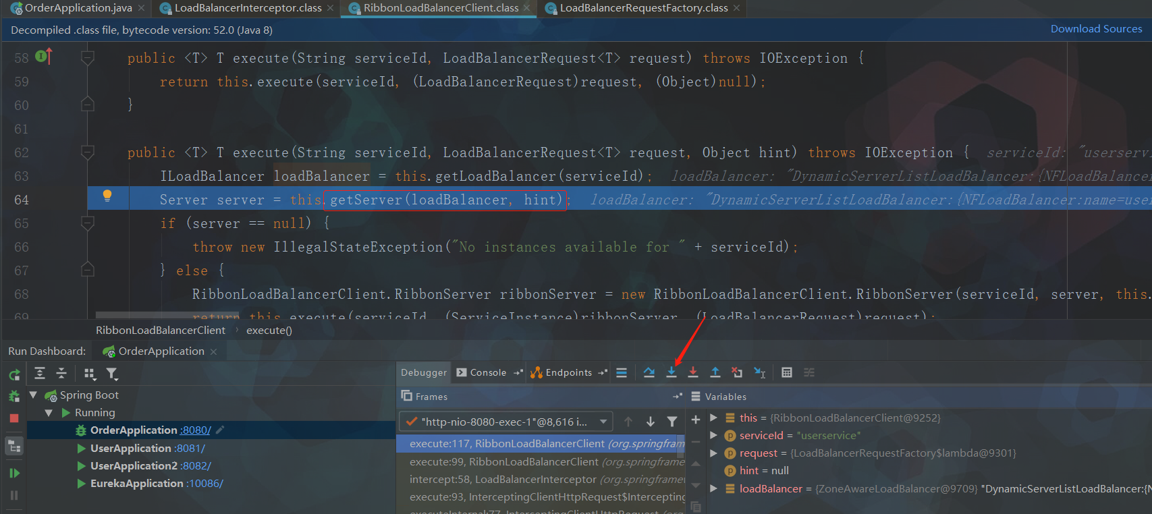Select the previous frame up arrow
The height and width of the screenshot is (514, 1152).
[628, 422]
